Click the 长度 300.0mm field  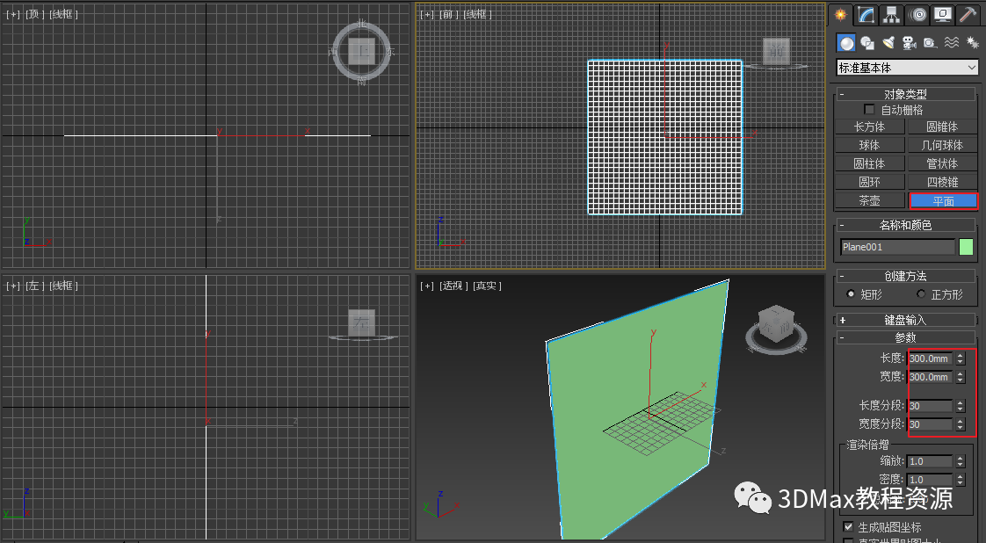(x=931, y=358)
